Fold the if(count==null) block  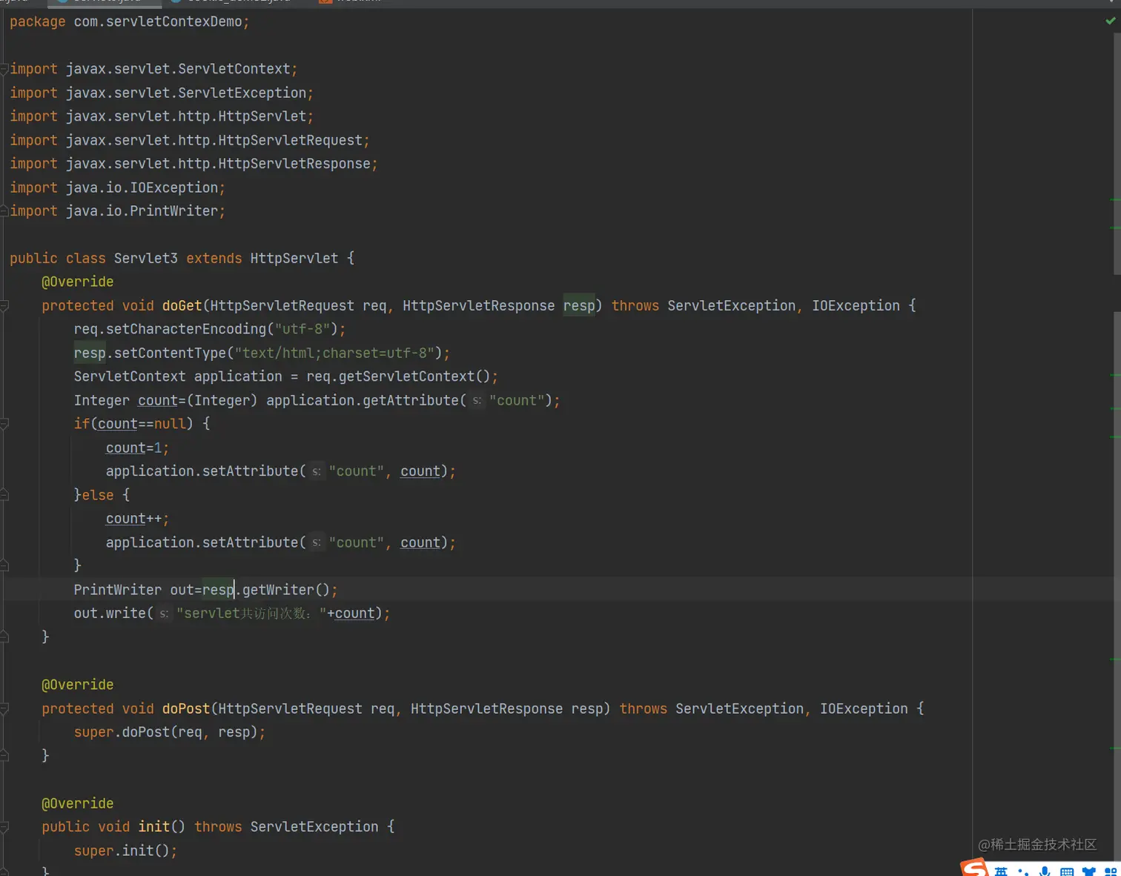point(4,424)
